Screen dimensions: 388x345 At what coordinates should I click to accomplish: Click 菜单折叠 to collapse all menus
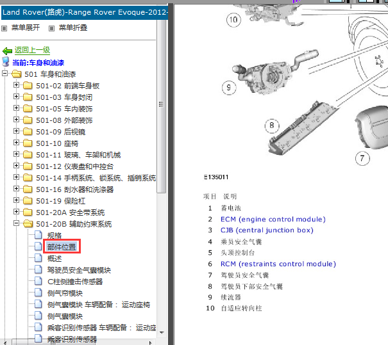click(73, 28)
